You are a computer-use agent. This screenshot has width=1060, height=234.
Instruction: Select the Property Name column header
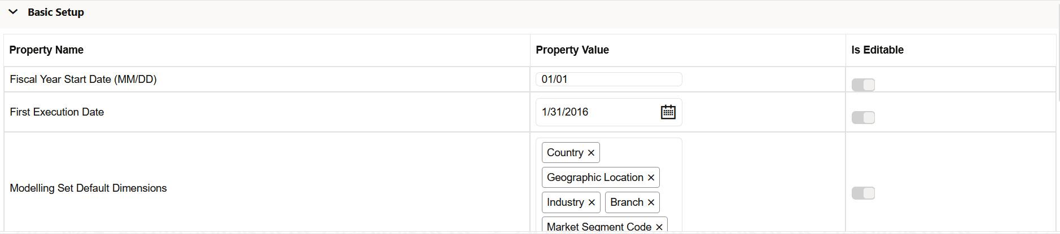tap(46, 50)
